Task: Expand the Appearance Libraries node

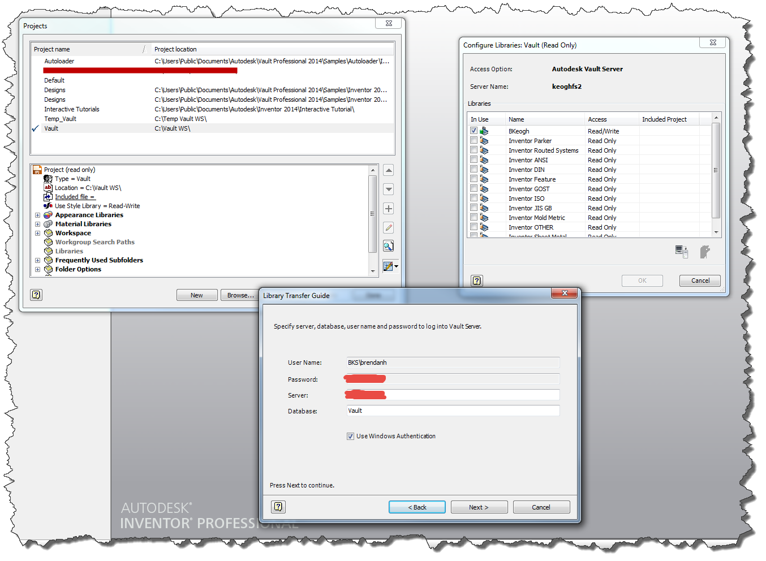Action: (x=37, y=215)
